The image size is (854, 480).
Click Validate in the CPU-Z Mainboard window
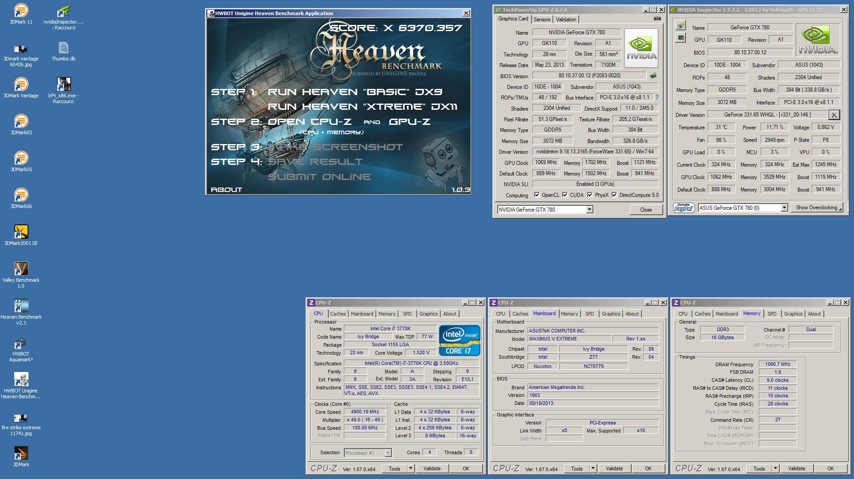tap(614, 468)
